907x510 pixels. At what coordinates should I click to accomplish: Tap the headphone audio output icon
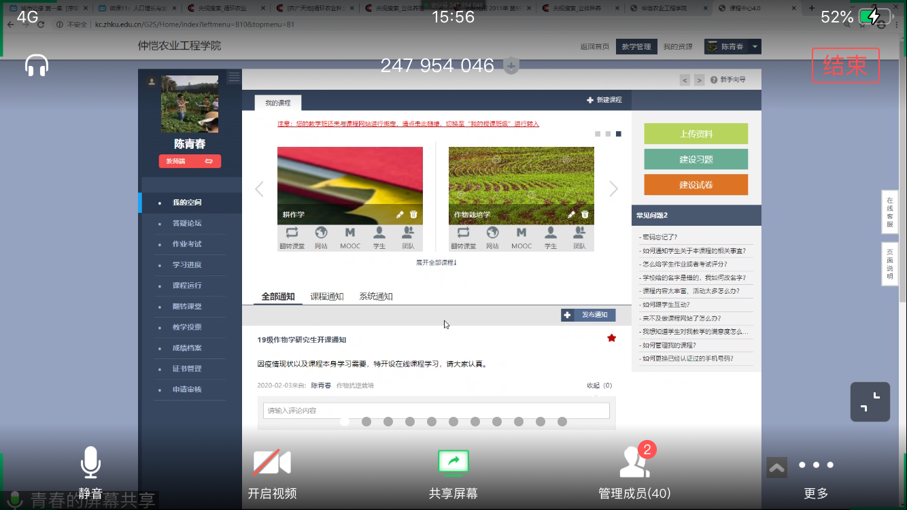coord(37,65)
